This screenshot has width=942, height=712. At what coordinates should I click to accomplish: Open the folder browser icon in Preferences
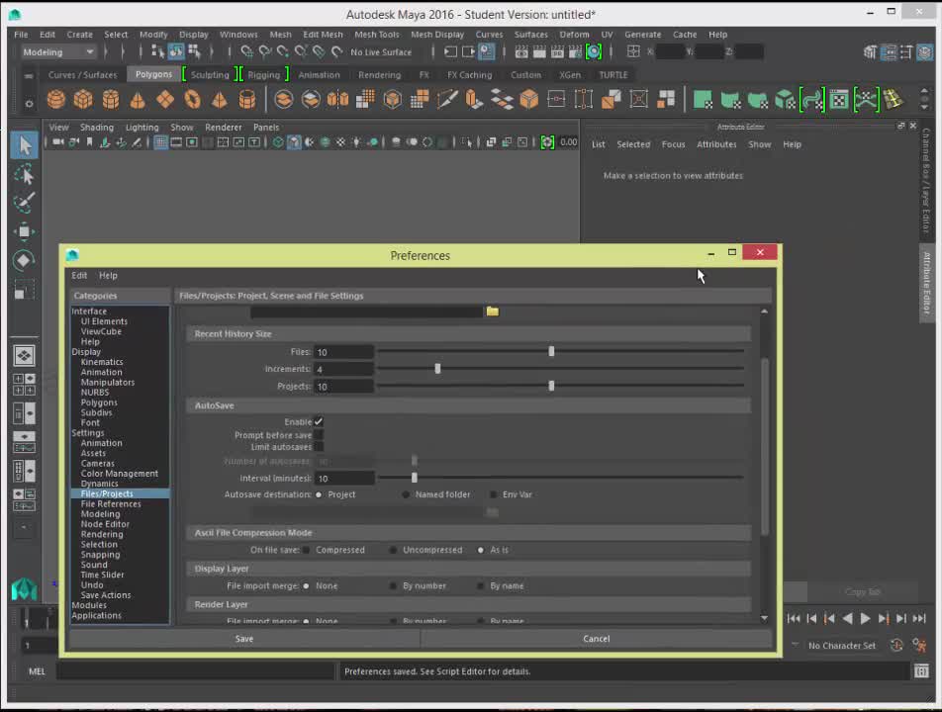tap(493, 311)
